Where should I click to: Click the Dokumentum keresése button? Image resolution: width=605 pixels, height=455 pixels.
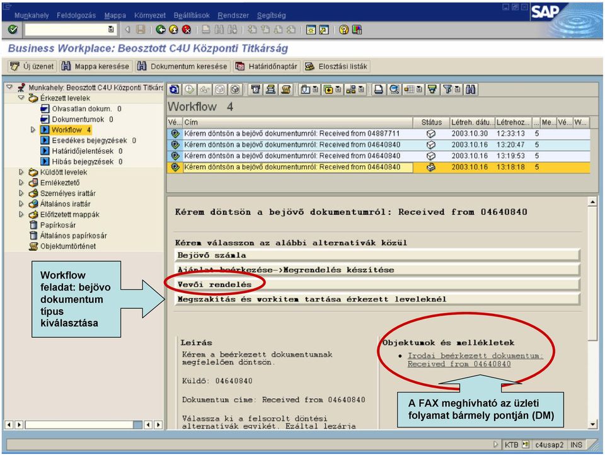pyautogui.click(x=183, y=66)
